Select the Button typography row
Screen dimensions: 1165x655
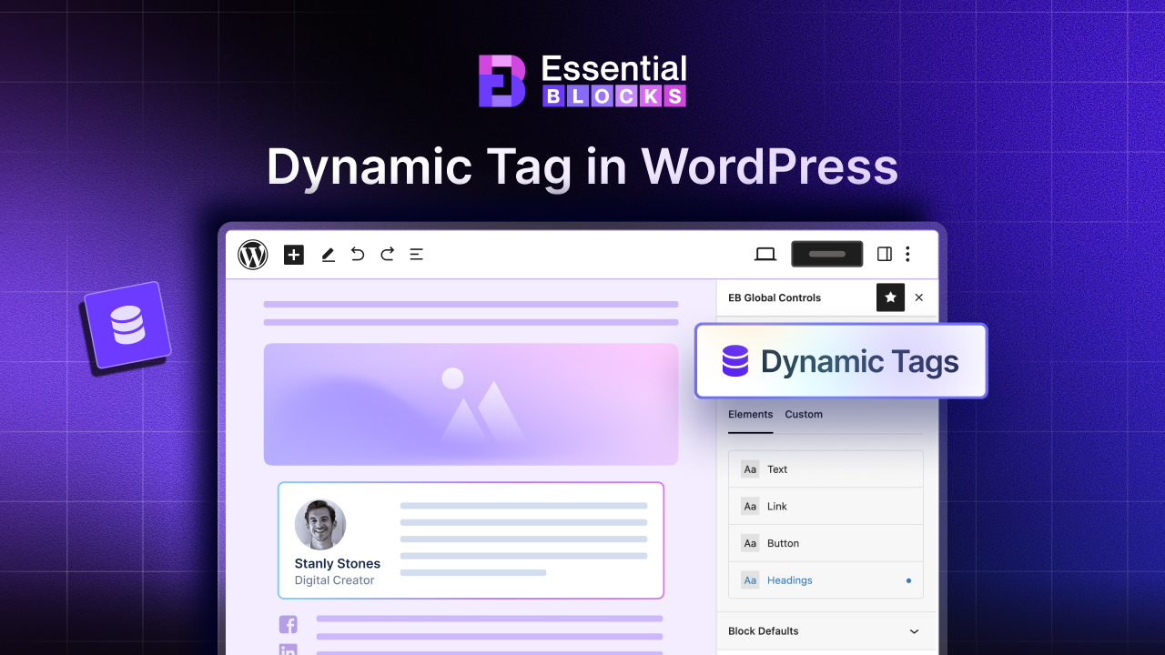(x=826, y=543)
